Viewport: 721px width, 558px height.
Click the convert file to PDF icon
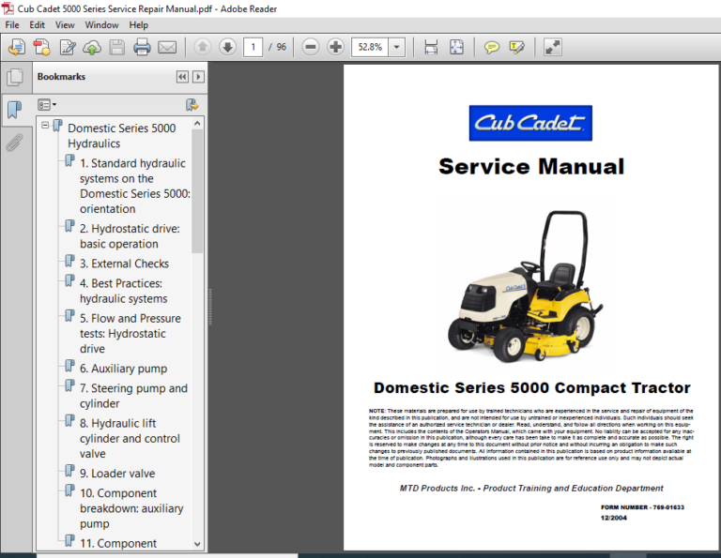point(42,47)
